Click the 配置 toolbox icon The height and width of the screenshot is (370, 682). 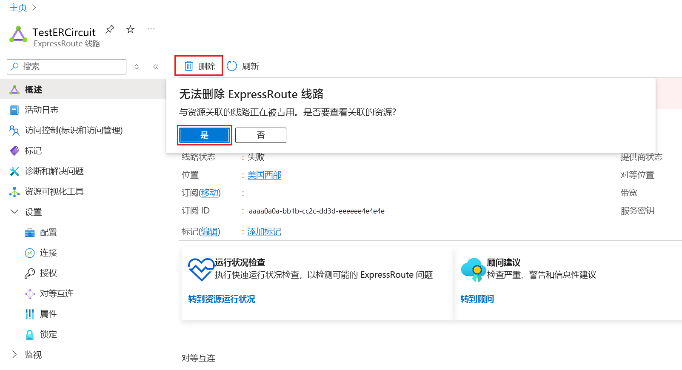[x=30, y=233]
